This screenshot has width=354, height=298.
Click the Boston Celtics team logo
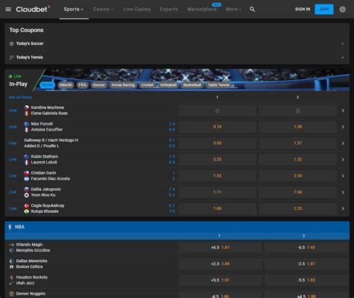pyautogui.click(x=11, y=267)
